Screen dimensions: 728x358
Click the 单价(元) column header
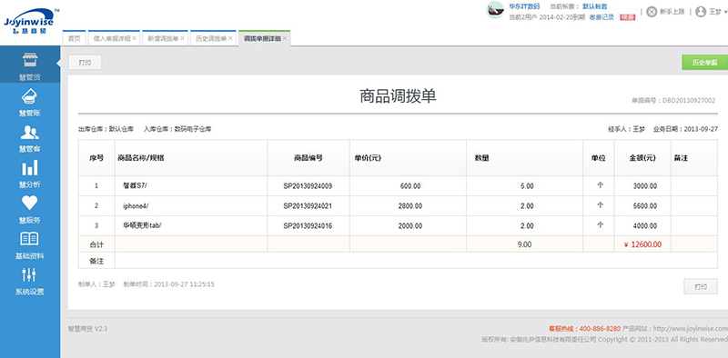coord(408,158)
